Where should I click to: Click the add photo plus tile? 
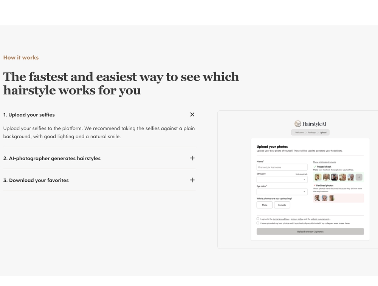(359, 177)
